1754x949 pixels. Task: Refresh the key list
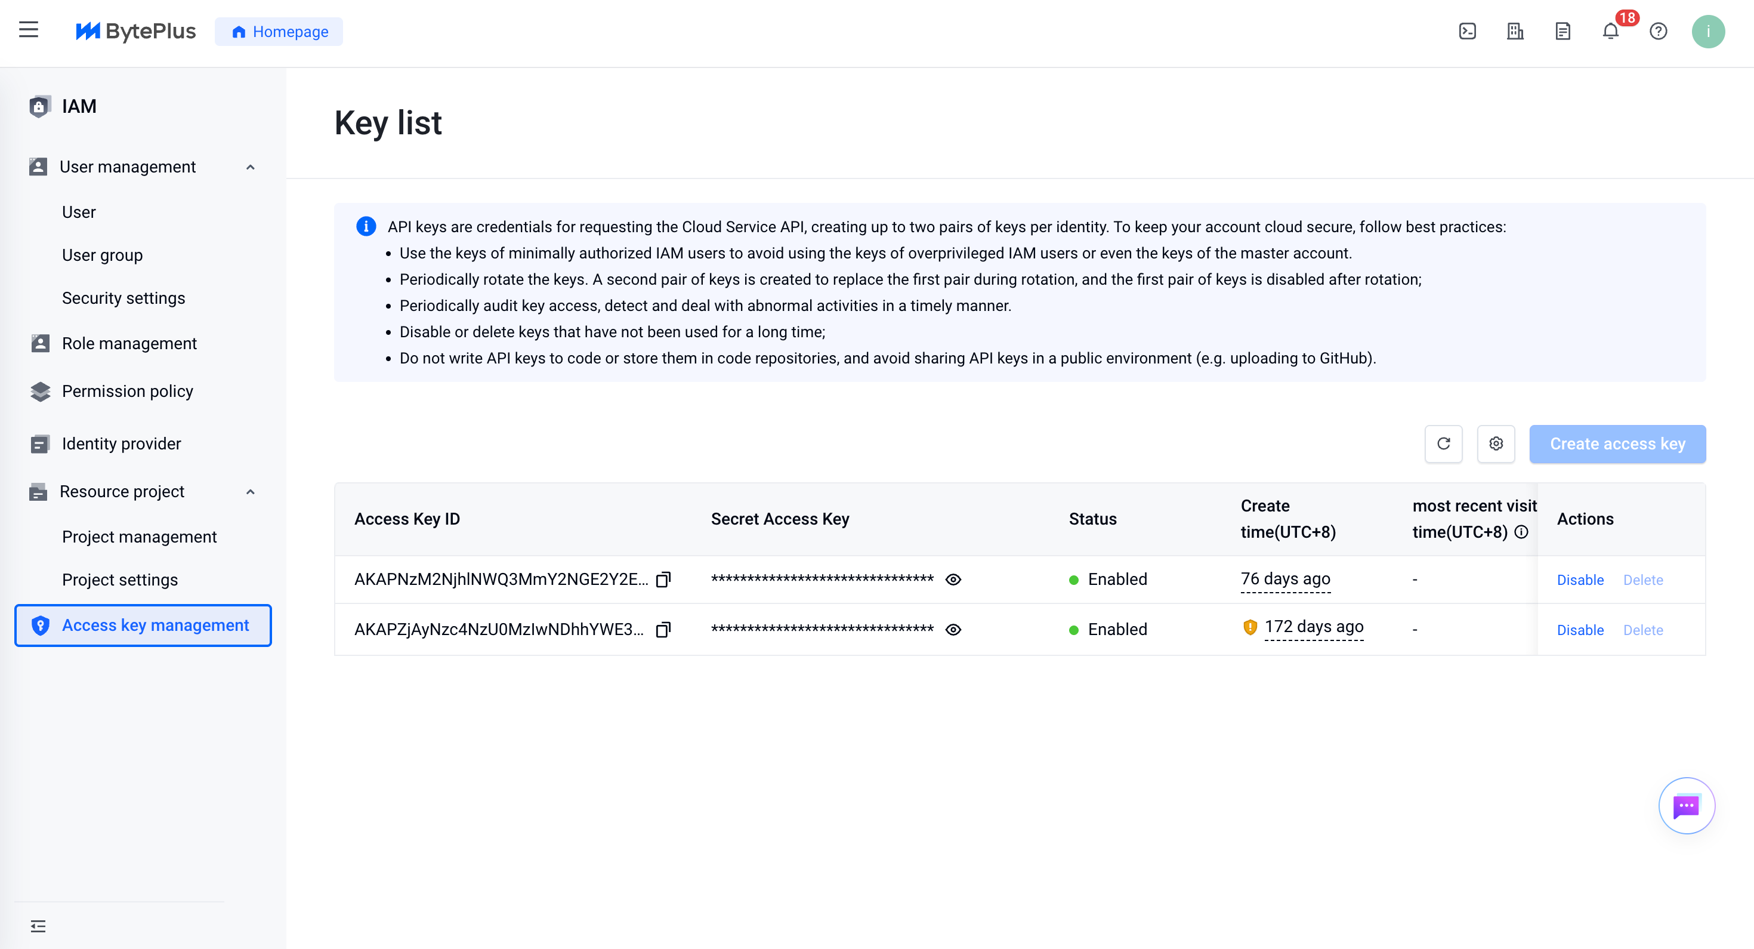pyautogui.click(x=1444, y=444)
